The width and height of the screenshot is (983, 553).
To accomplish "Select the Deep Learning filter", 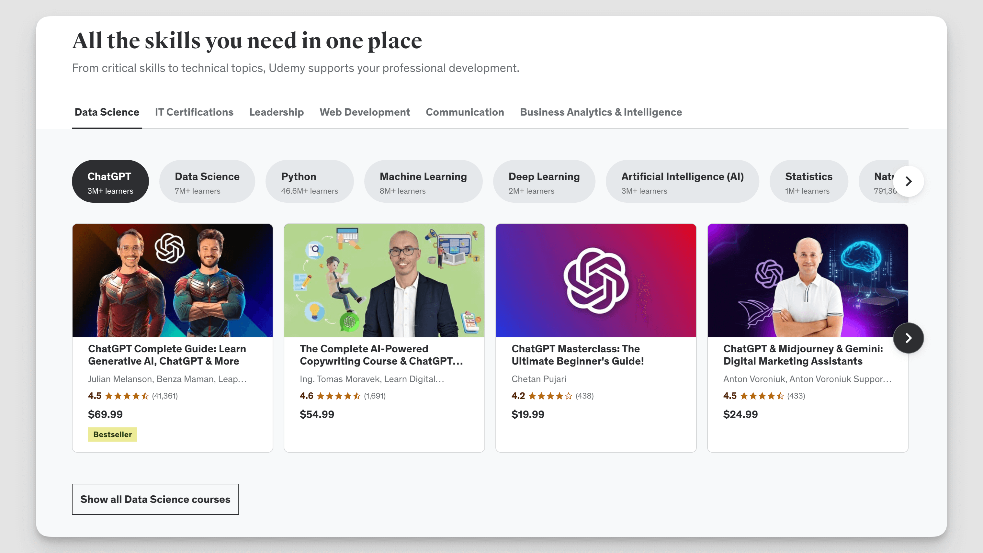I will (544, 181).
